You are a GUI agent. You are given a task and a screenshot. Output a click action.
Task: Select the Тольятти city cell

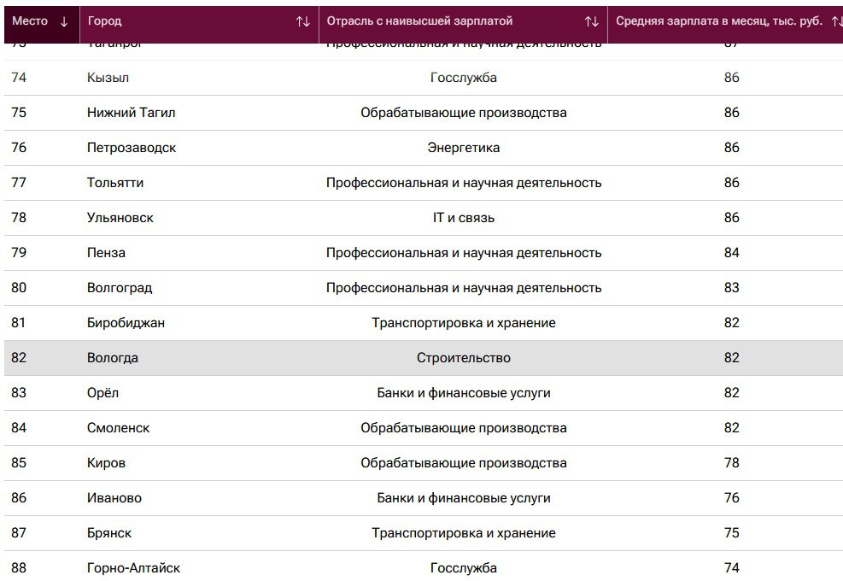pyautogui.click(x=115, y=182)
